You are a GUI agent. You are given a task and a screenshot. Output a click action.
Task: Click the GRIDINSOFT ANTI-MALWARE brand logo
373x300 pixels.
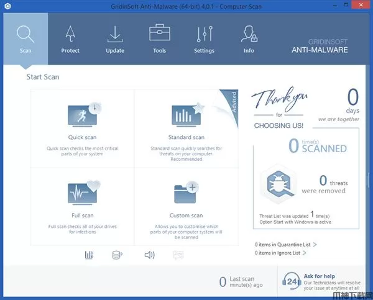click(320, 46)
